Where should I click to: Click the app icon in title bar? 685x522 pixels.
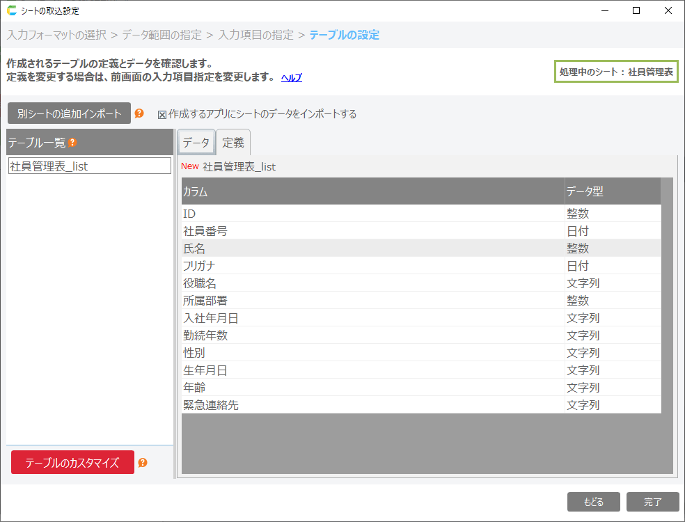pyautogui.click(x=11, y=10)
